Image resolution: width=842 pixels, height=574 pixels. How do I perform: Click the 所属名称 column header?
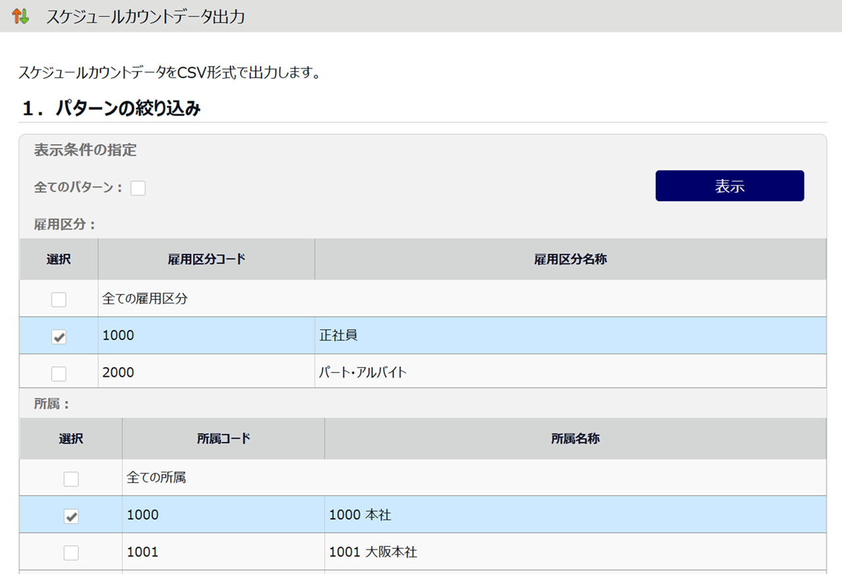pos(576,439)
